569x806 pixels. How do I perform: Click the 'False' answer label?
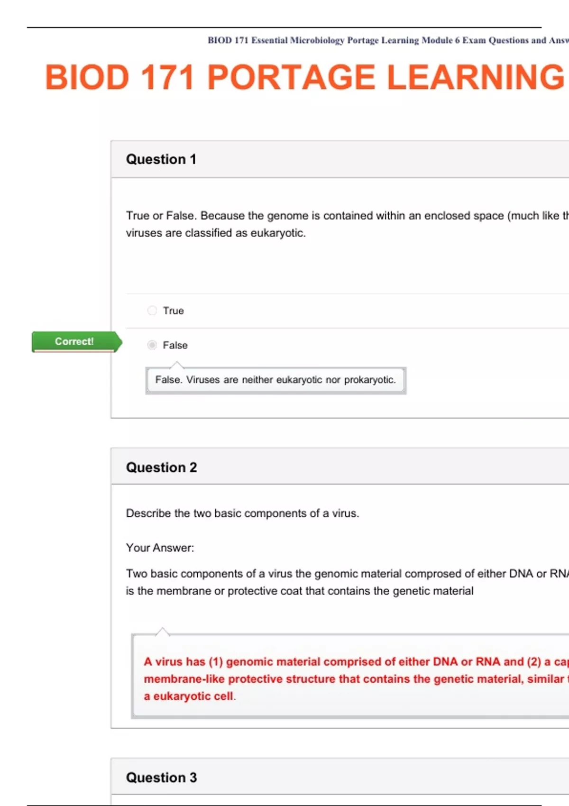click(175, 345)
